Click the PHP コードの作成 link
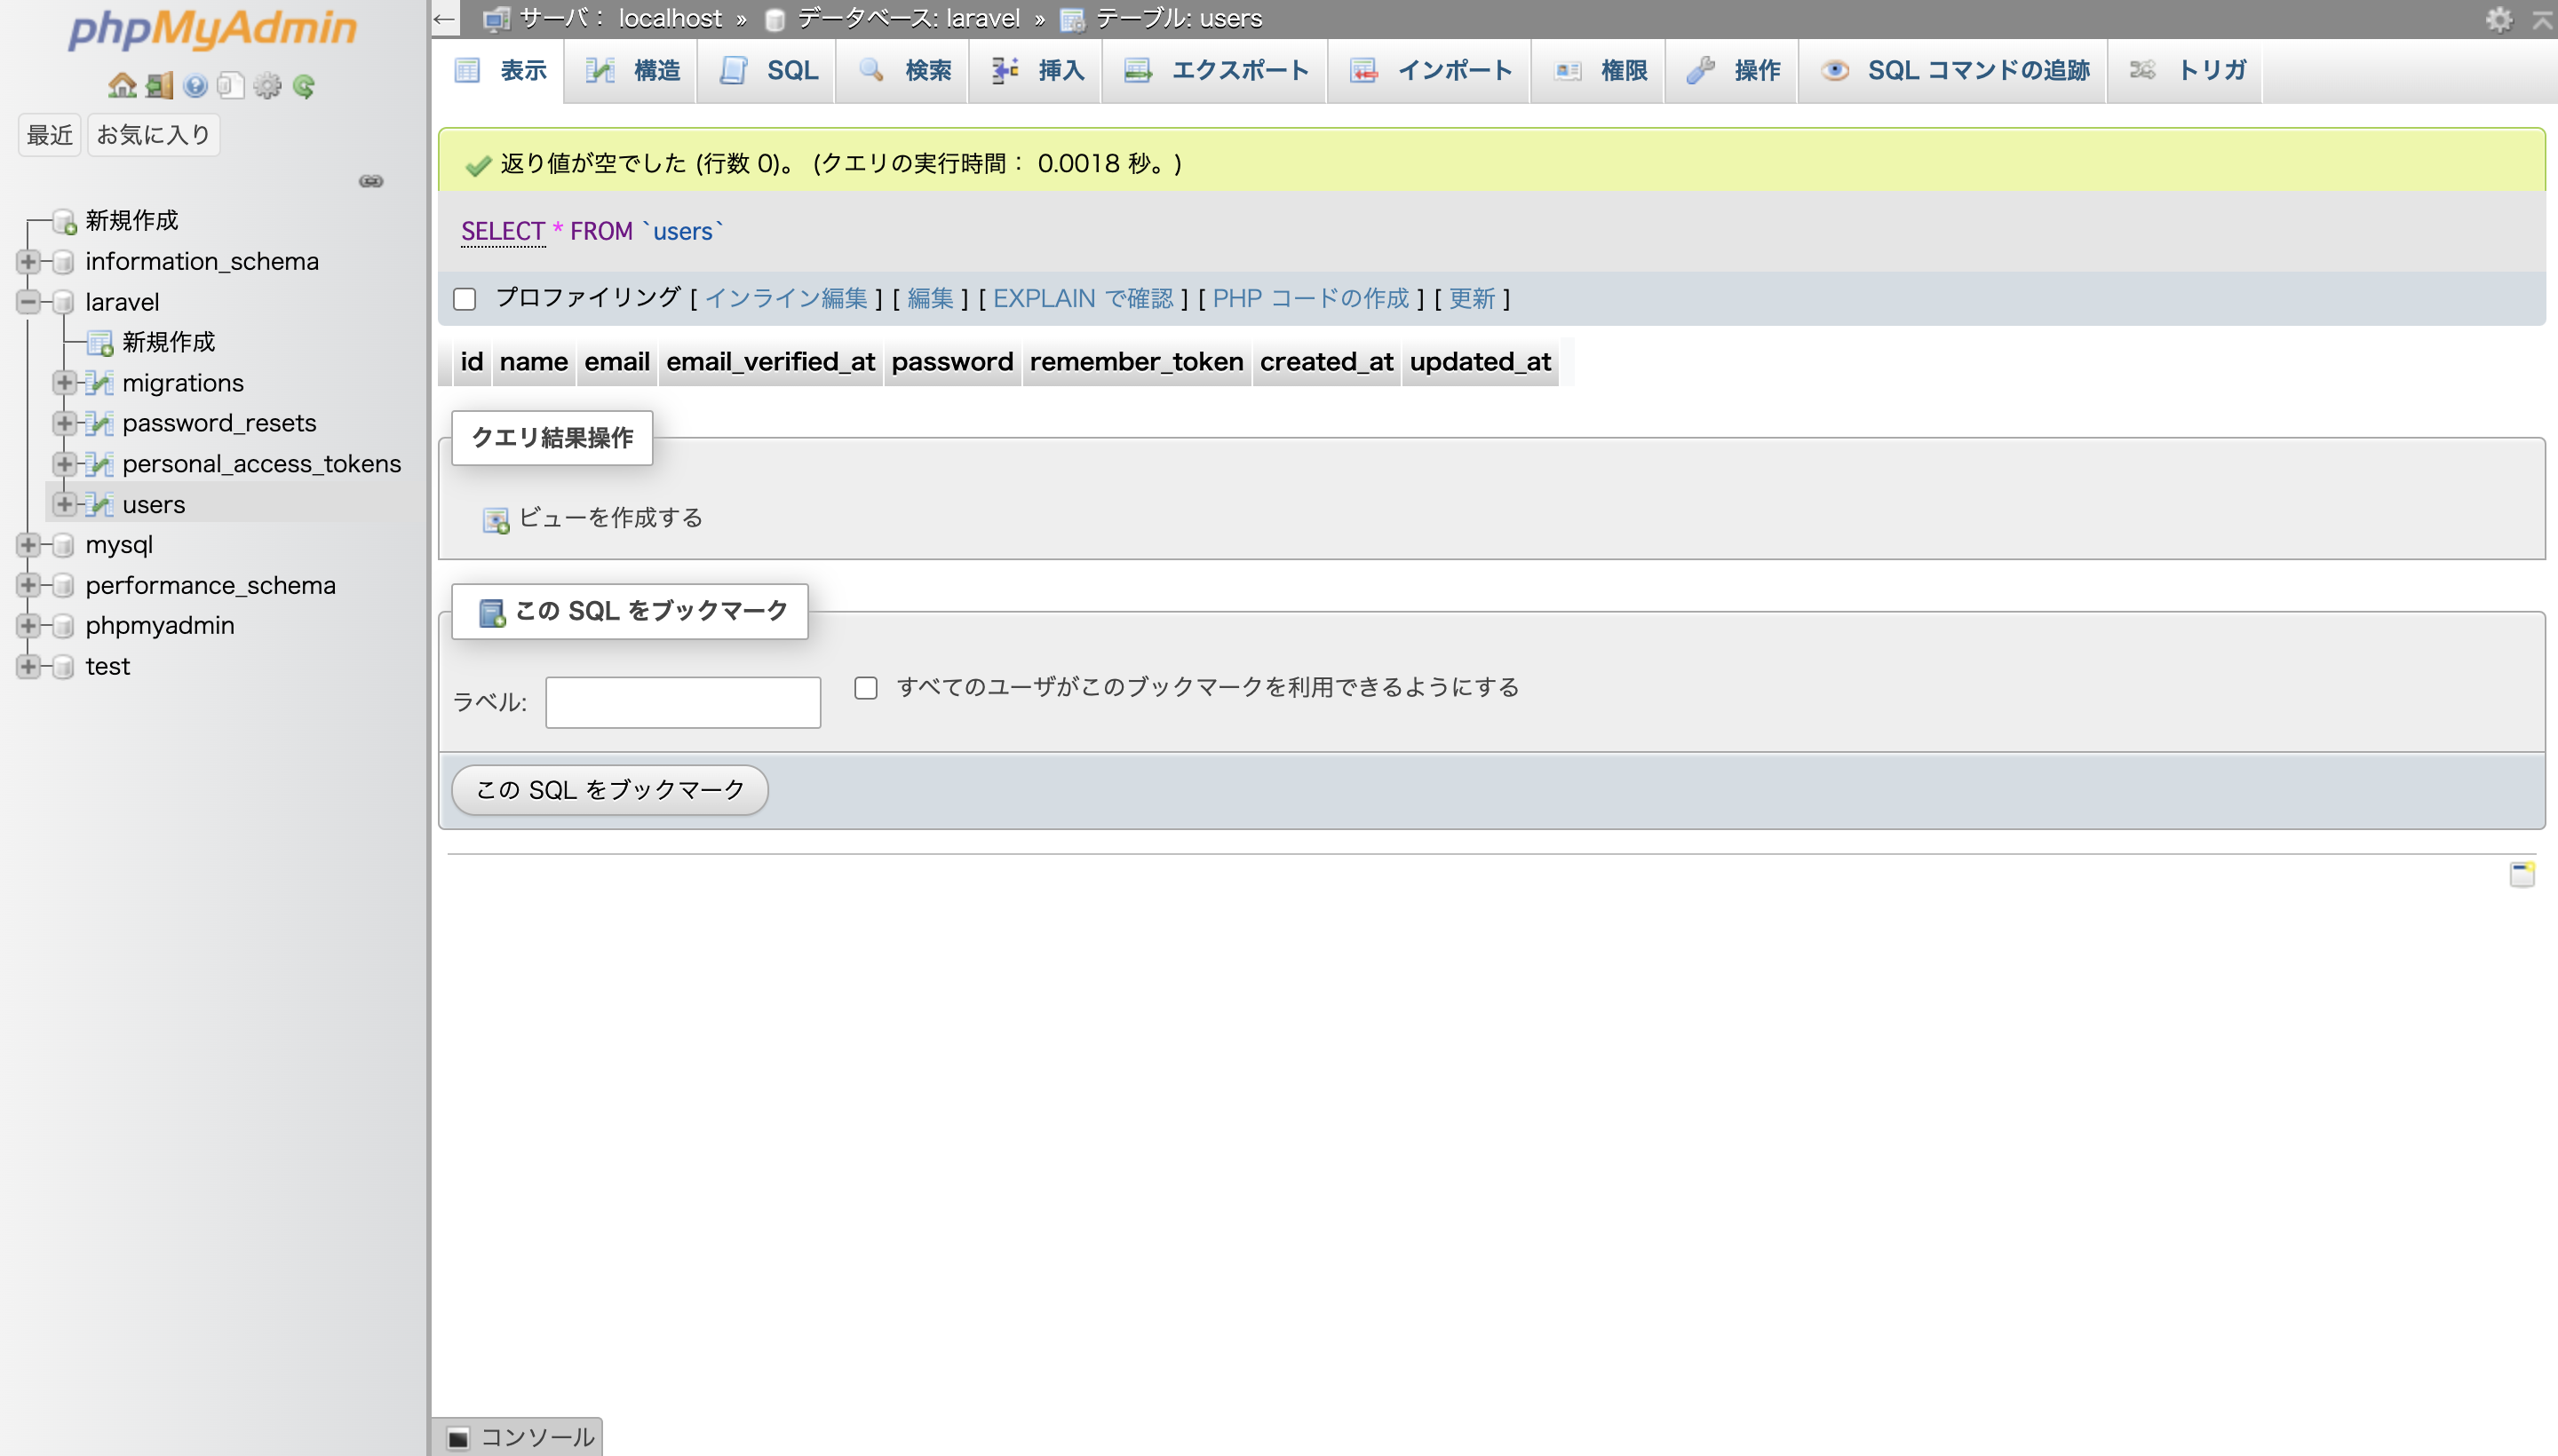2558x1456 pixels. tap(1310, 299)
